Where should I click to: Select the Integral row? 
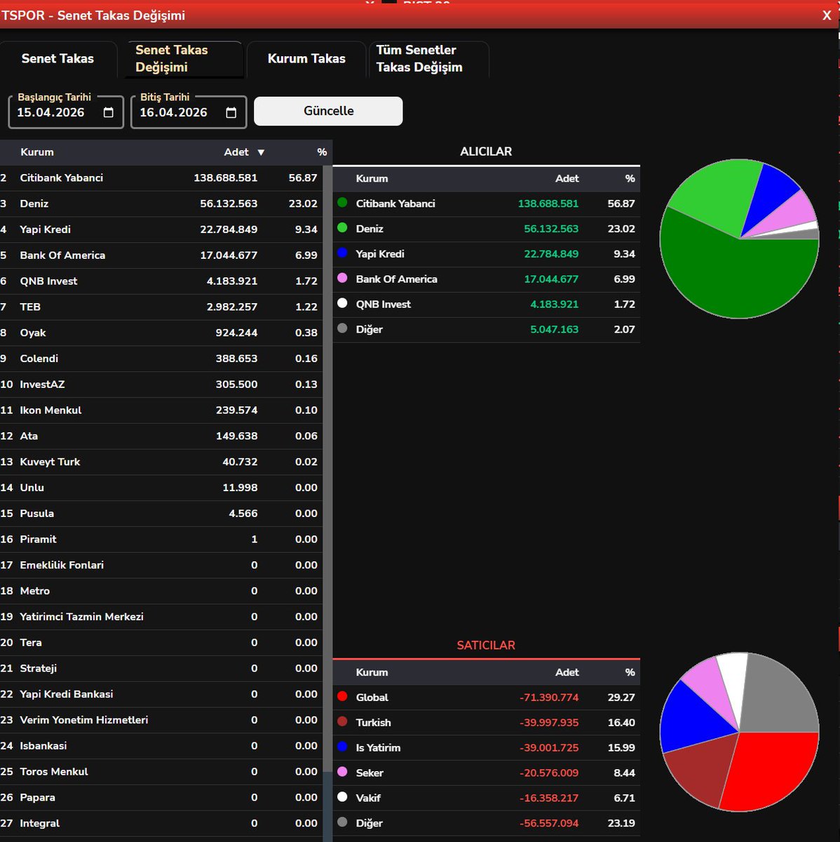[161, 824]
